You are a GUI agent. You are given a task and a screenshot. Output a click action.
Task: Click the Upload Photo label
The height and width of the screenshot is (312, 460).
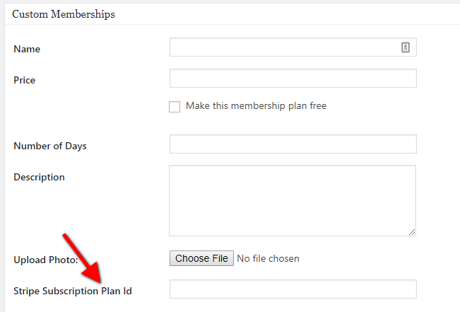point(45,260)
